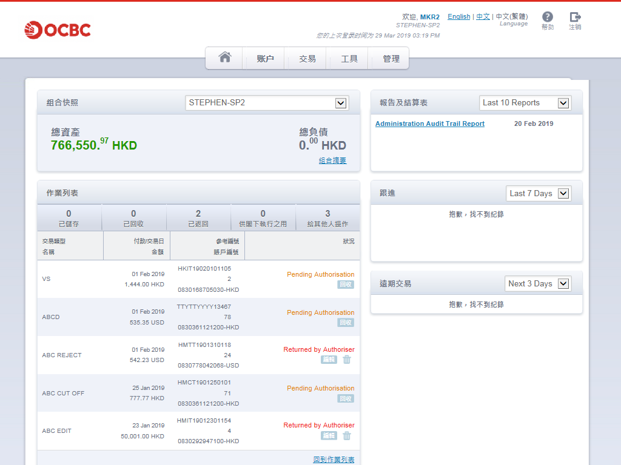Image resolution: width=621 pixels, height=465 pixels.
Task: Click the logout icon at top right
Action: pyautogui.click(x=575, y=18)
